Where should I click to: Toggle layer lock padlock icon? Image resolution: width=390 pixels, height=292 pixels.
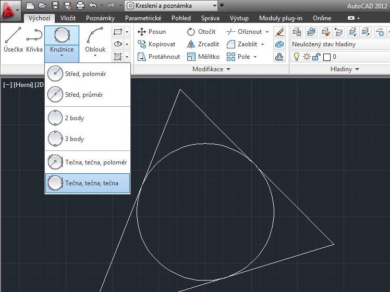coord(316,57)
